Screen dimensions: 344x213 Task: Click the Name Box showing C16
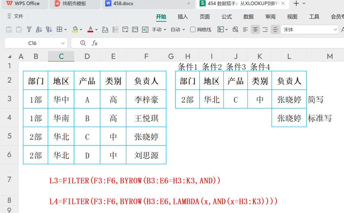[32, 43]
